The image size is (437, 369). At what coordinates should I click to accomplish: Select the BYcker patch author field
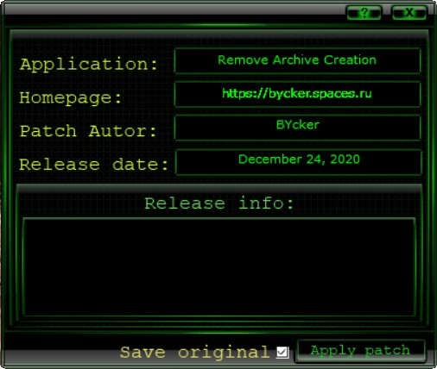click(x=297, y=128)
